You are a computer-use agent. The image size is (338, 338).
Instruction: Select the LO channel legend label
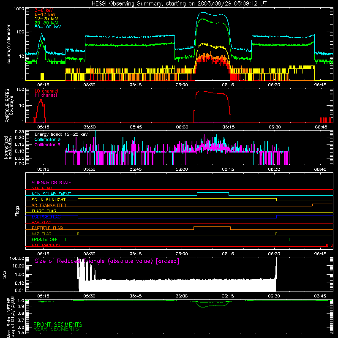(46, 91)
